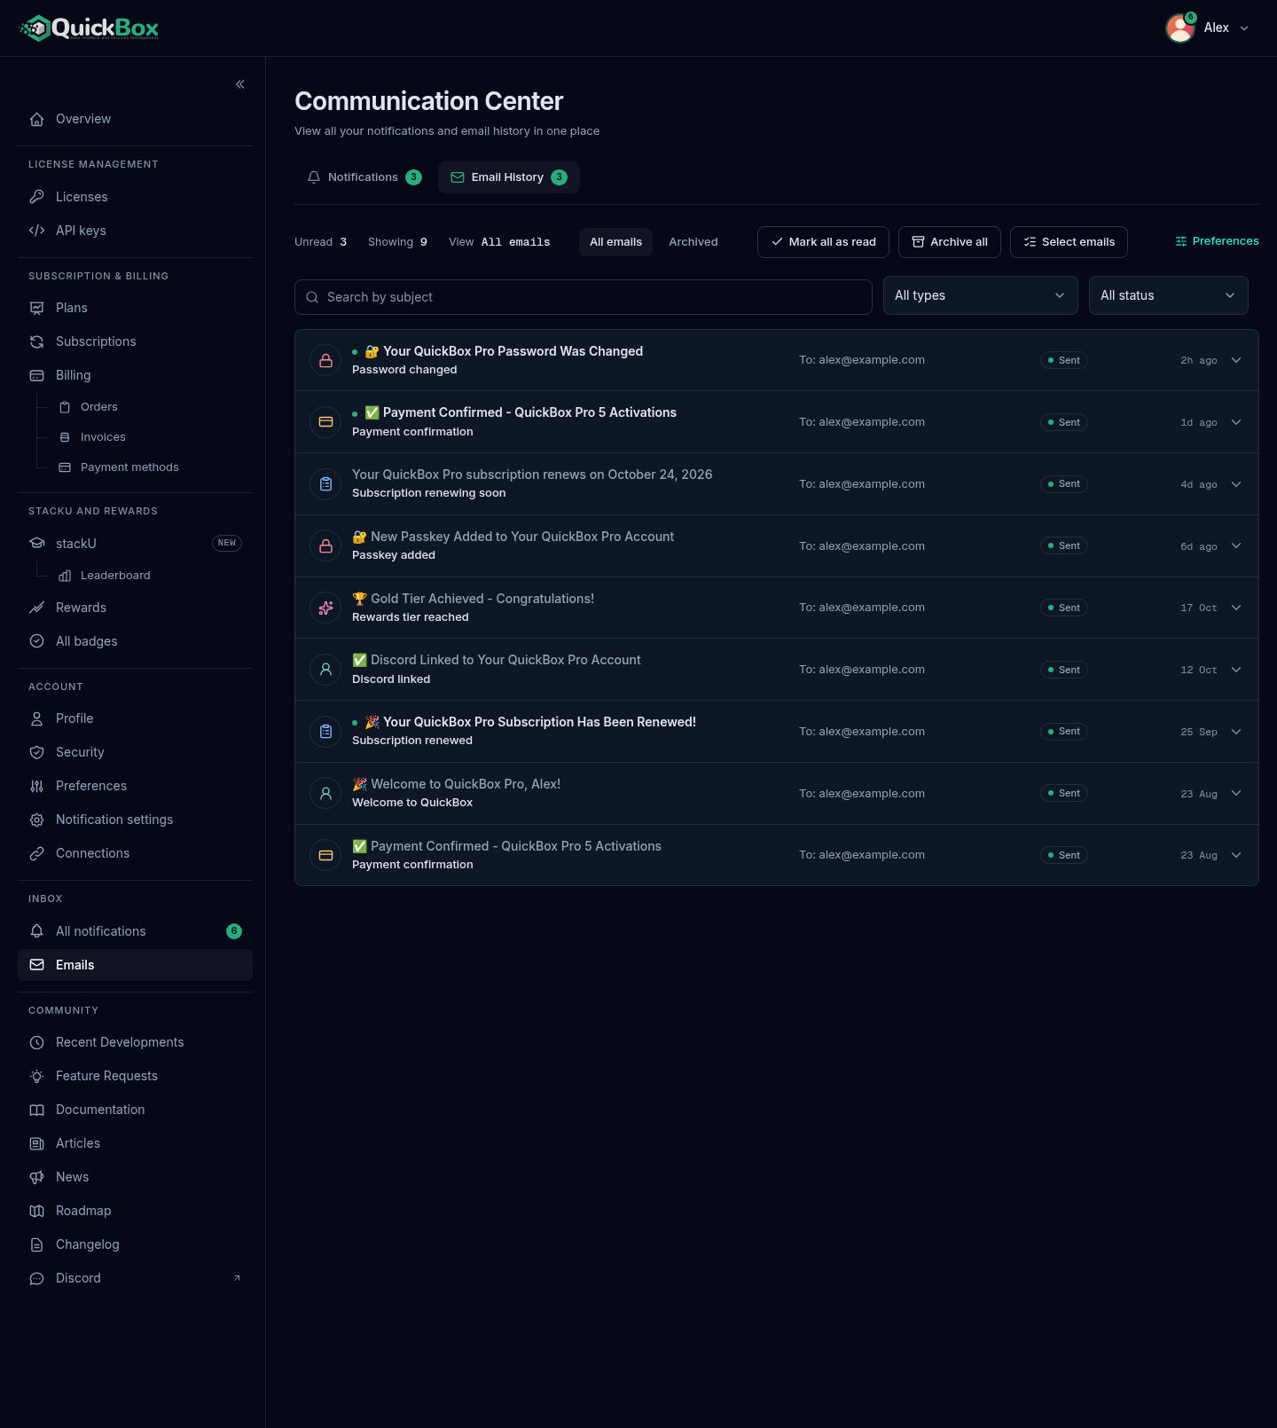The image size is (1277, 1428).
Task: Collapse the sidebar with double-chevron icon
Action: (x=240, y=84)
